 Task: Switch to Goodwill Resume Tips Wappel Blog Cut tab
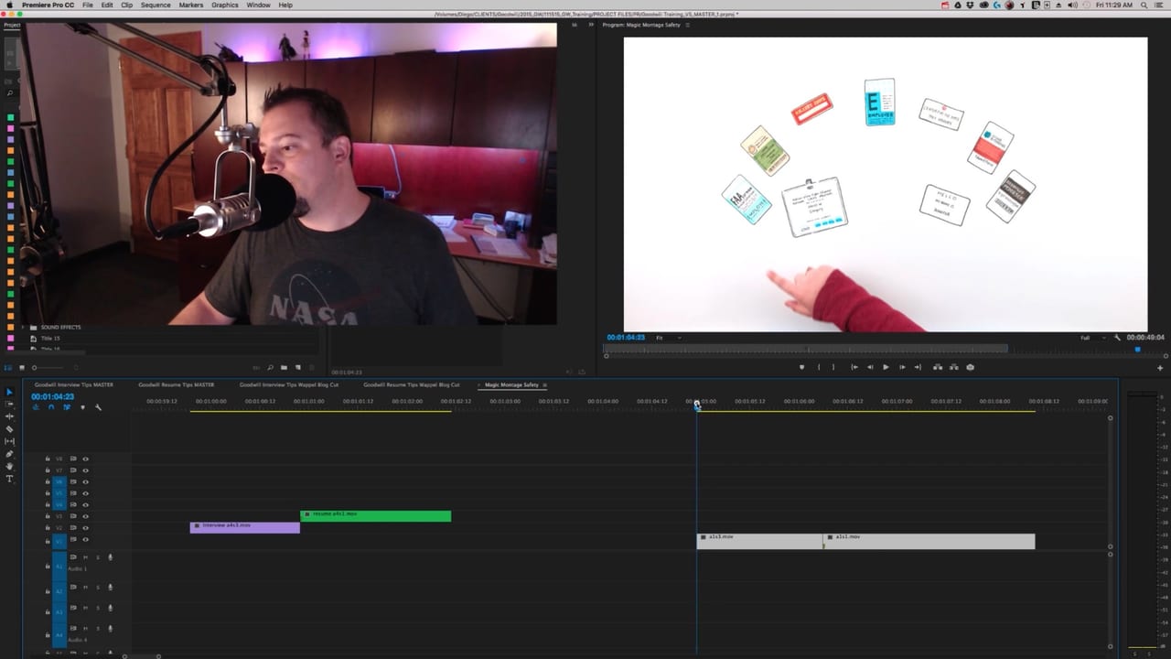412,384
